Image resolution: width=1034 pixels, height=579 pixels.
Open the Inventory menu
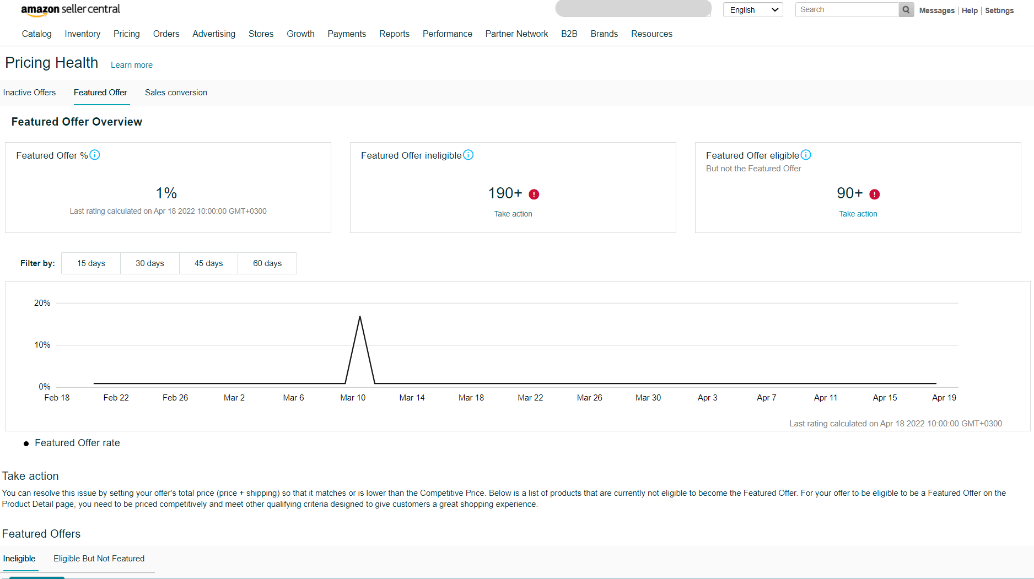pyautogui.click(x=83, y=34)
